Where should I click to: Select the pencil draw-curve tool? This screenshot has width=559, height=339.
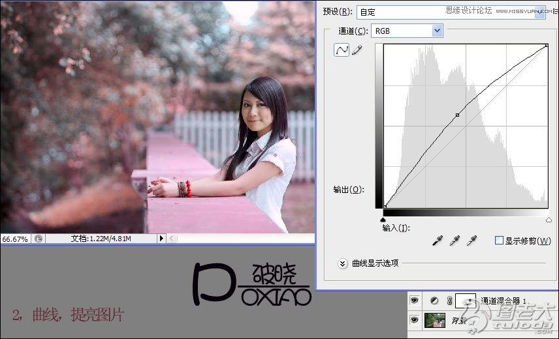click(357, 50)
